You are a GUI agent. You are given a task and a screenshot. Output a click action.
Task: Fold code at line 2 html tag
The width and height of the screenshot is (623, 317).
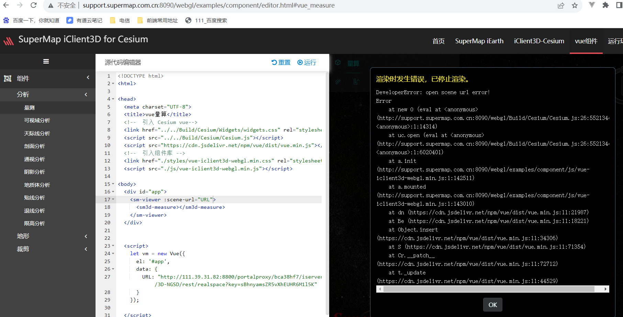point(113,84)
